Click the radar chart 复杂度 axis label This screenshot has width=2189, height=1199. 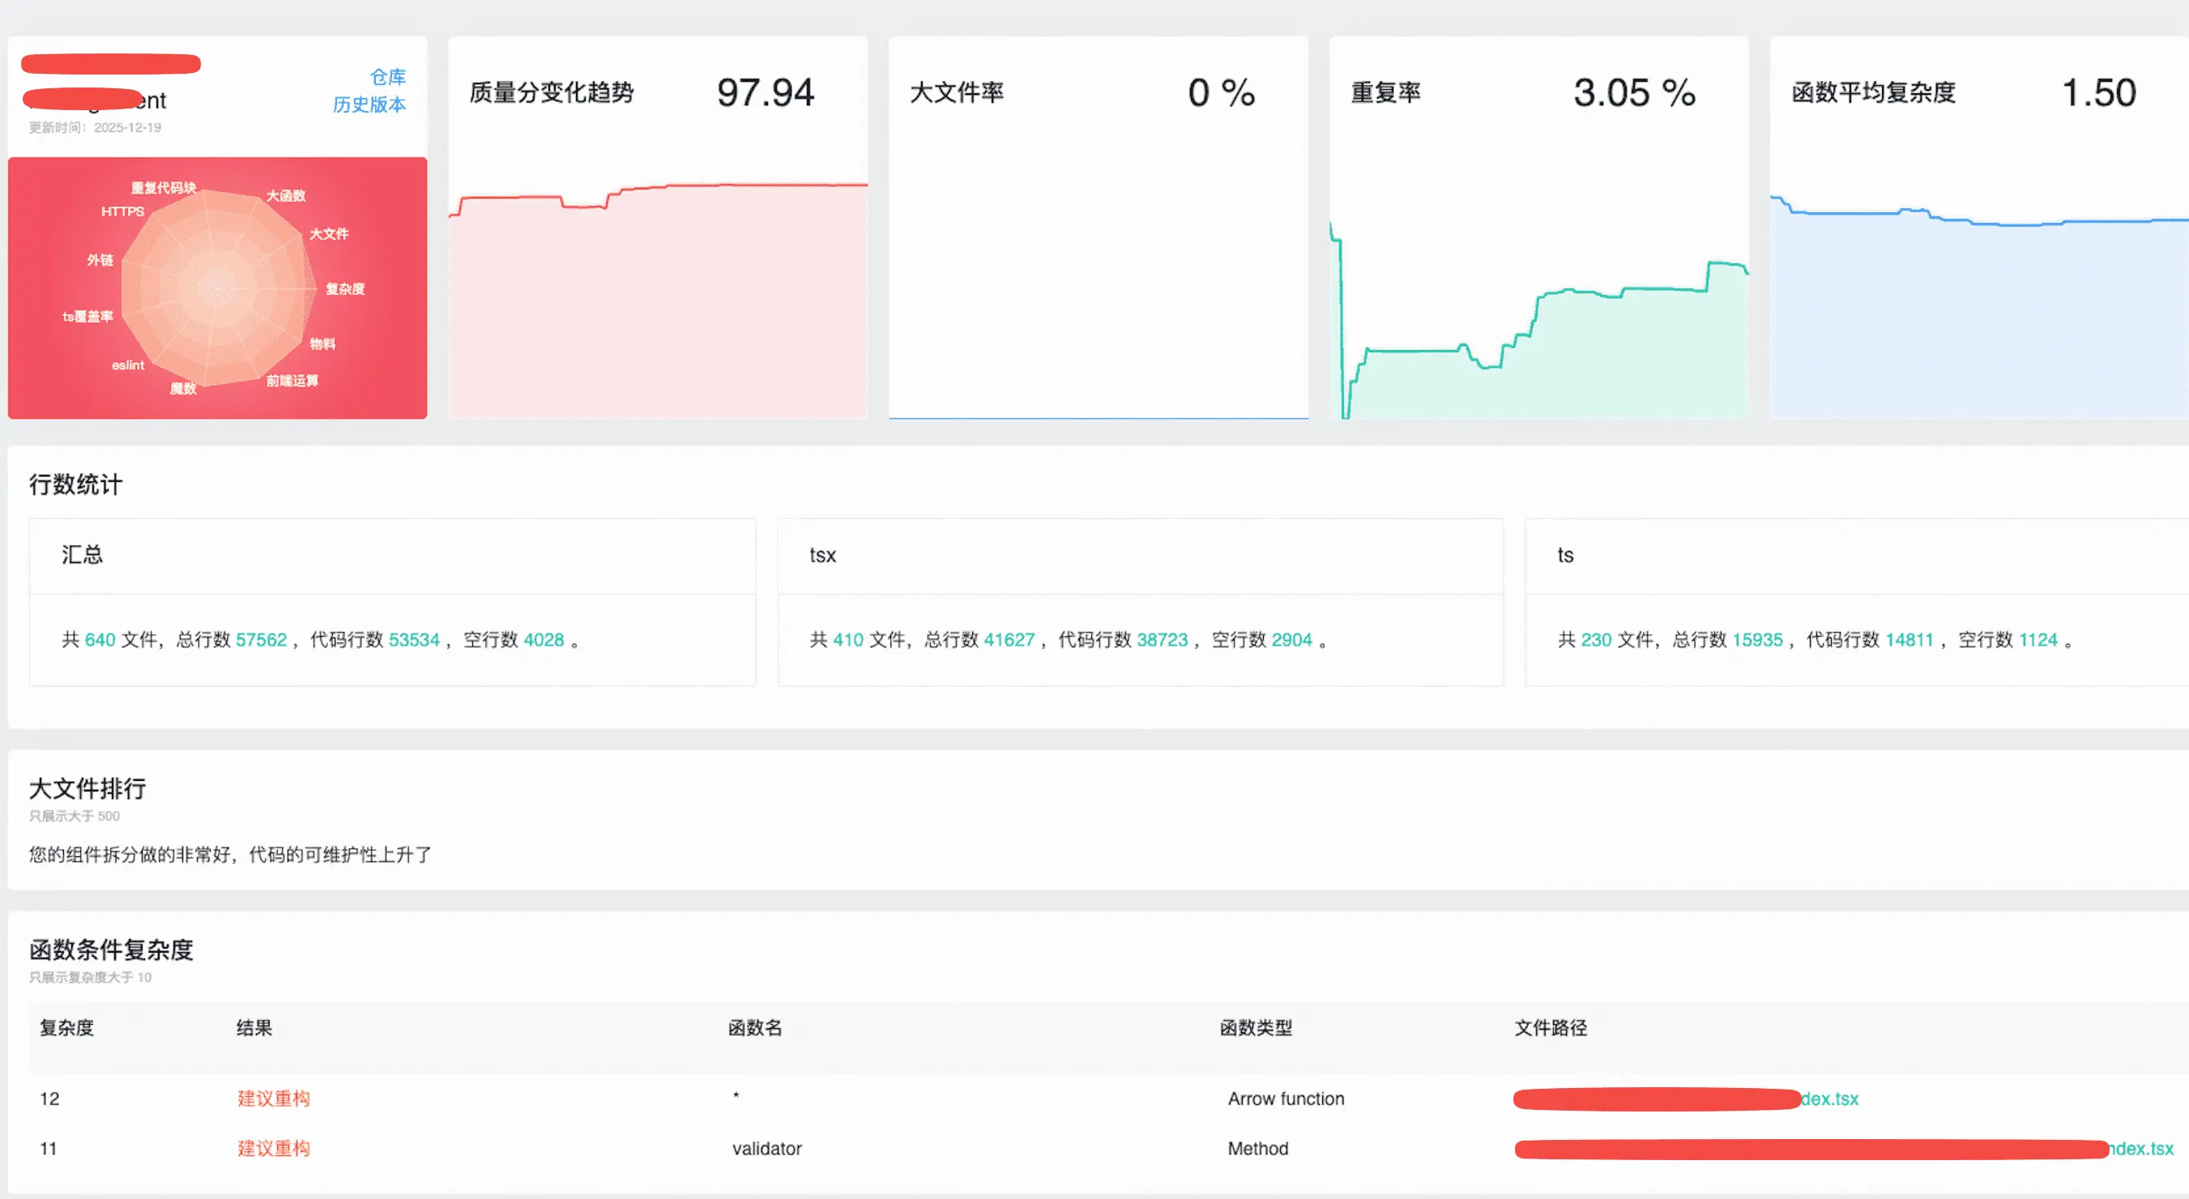coord(345,289)
